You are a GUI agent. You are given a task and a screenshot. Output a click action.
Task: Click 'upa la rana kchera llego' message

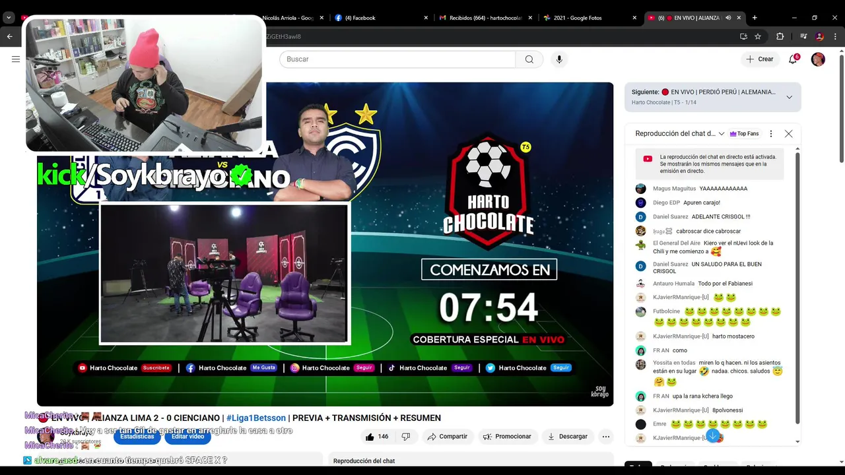(702, 396)
